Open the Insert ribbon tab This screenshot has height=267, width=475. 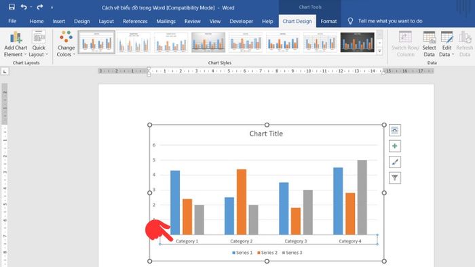tap(59, 21)
